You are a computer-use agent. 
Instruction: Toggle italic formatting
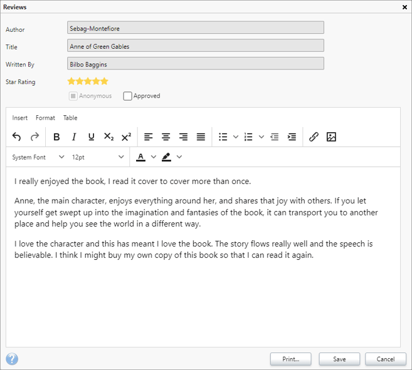(74, 136)
